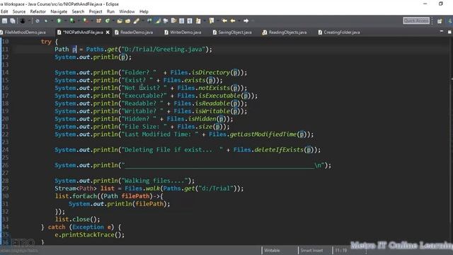Click inside the Quick Access field

416,21
